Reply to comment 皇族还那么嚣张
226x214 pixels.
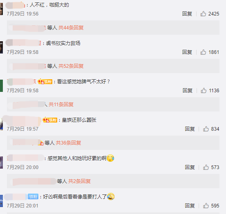(190, 129)
